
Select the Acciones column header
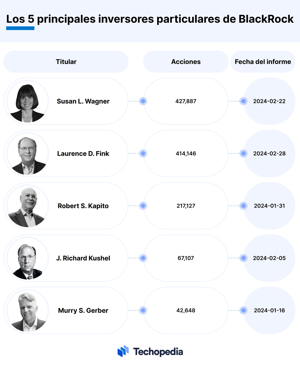[186, 62]
